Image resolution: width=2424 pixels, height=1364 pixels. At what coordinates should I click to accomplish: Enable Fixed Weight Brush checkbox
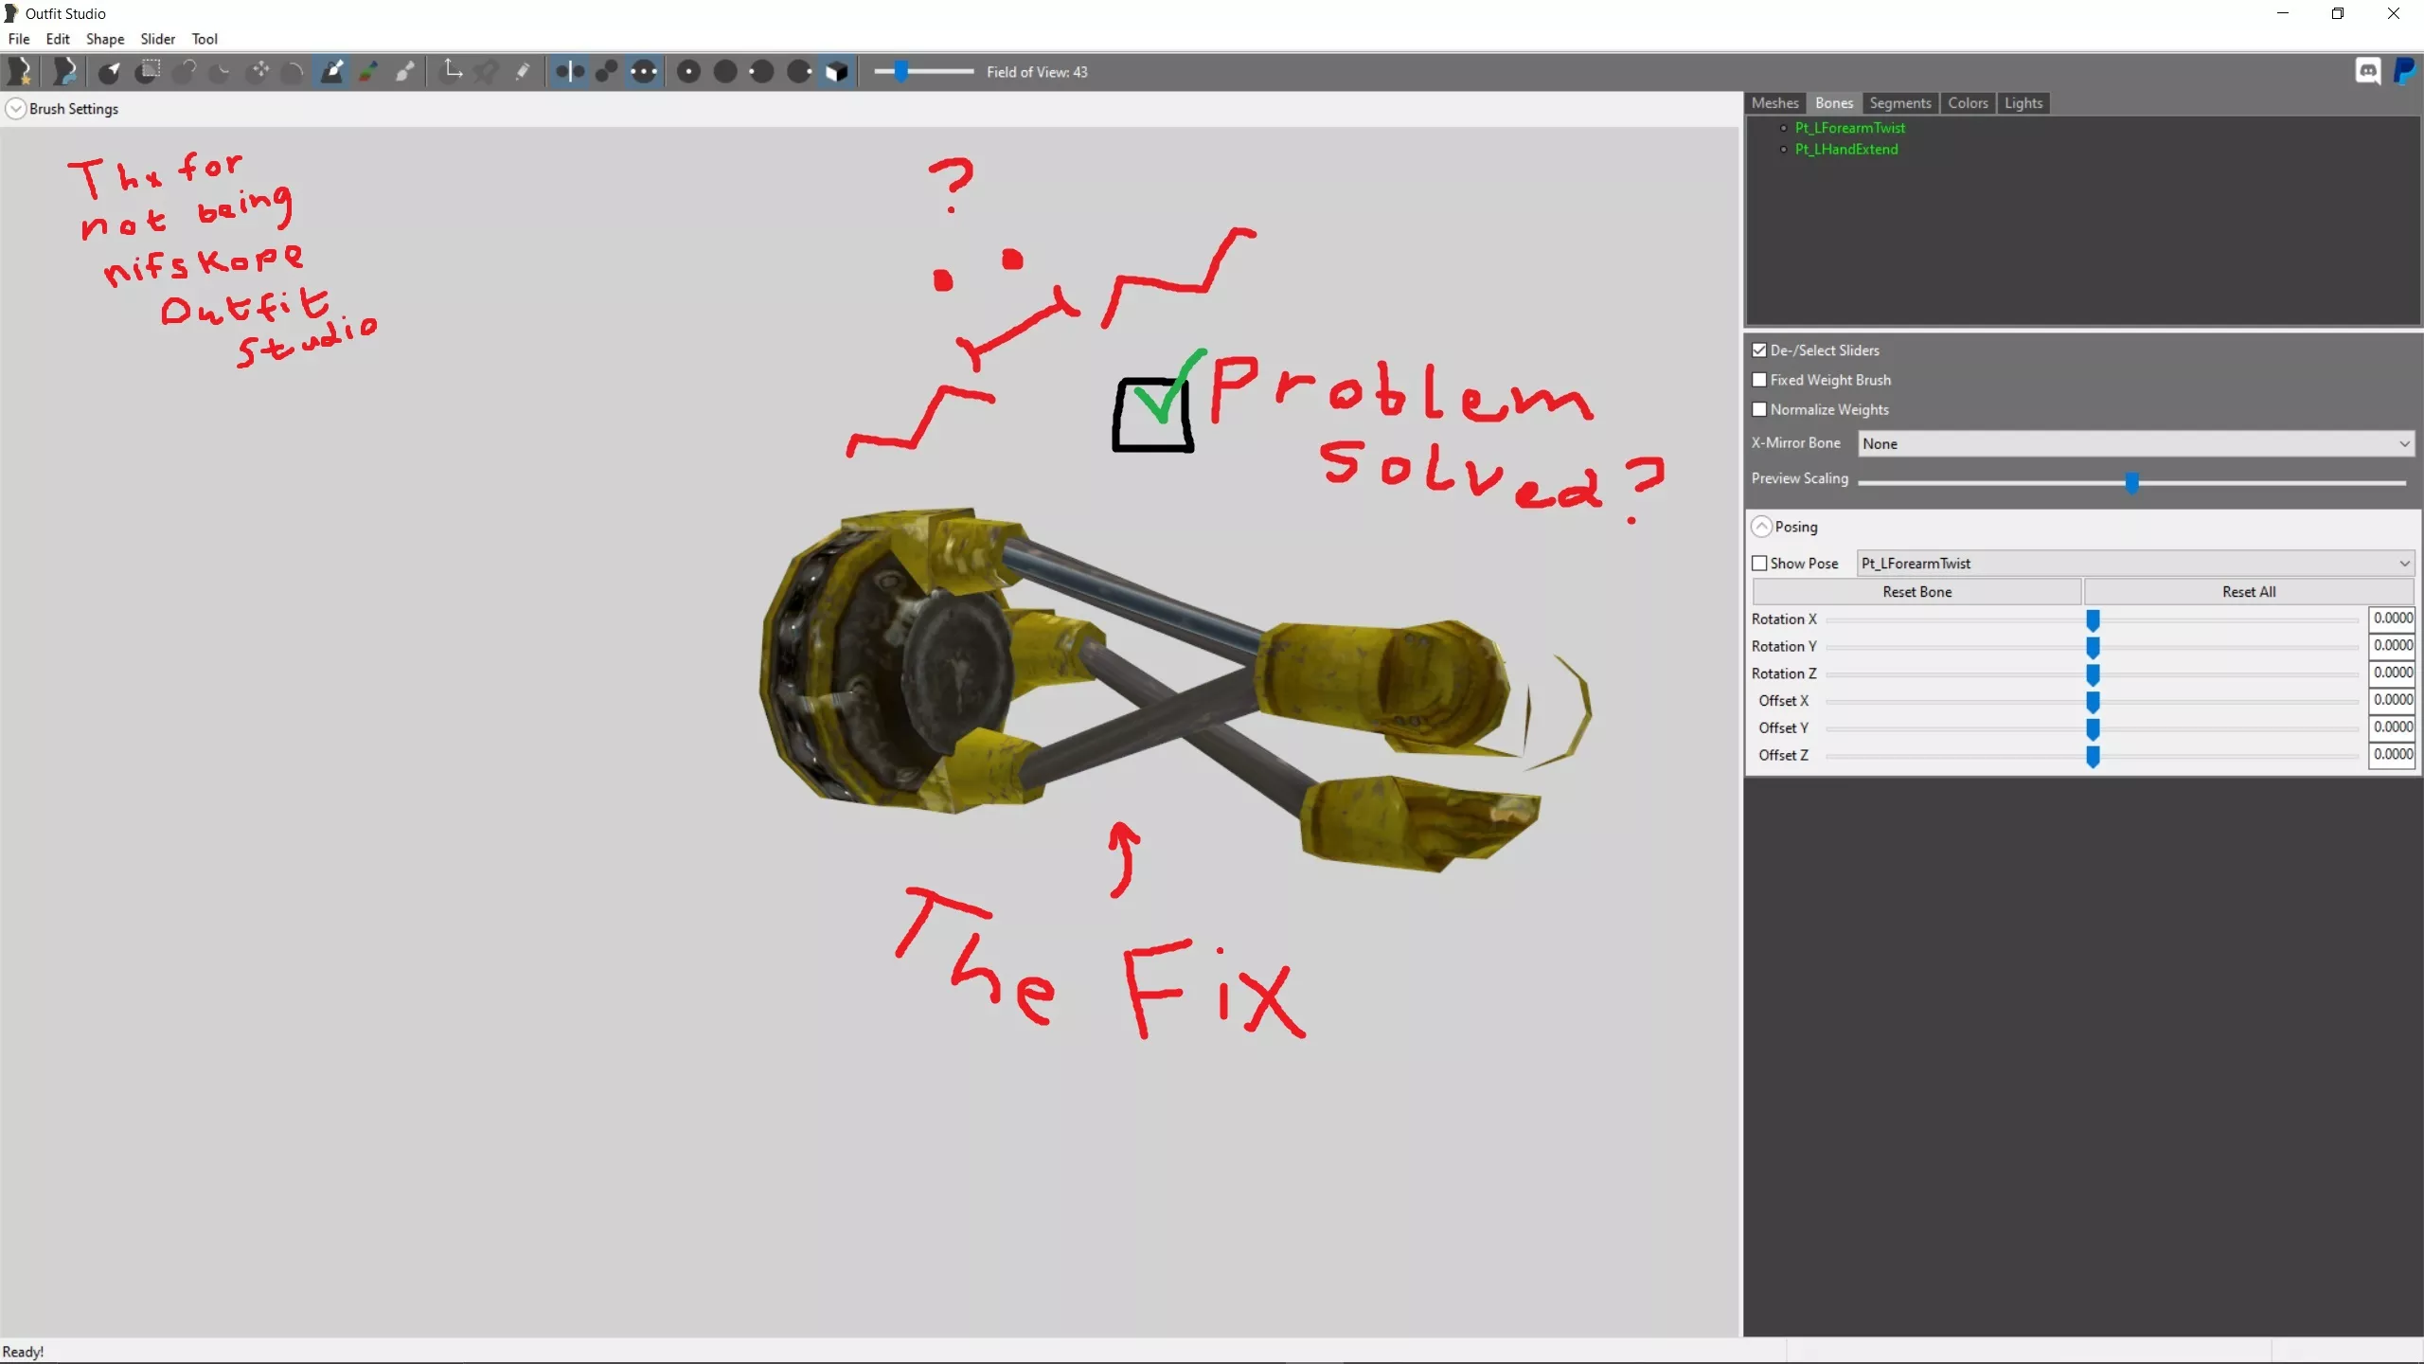pyautogui.click(x=1759, y=380)
